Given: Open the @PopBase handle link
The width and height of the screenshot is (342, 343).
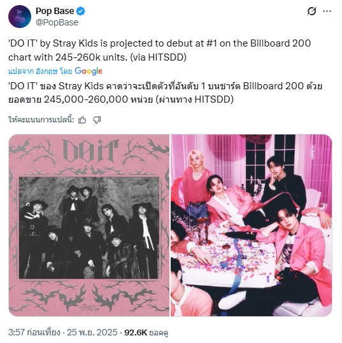Looking at the screenshot, I should click(57, 22).
